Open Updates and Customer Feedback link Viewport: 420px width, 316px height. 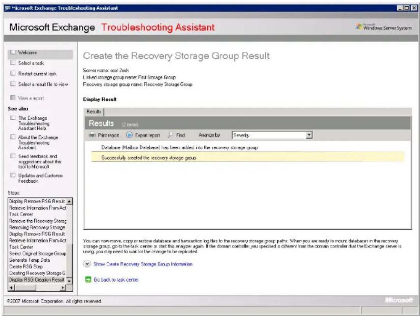[40, 178]
